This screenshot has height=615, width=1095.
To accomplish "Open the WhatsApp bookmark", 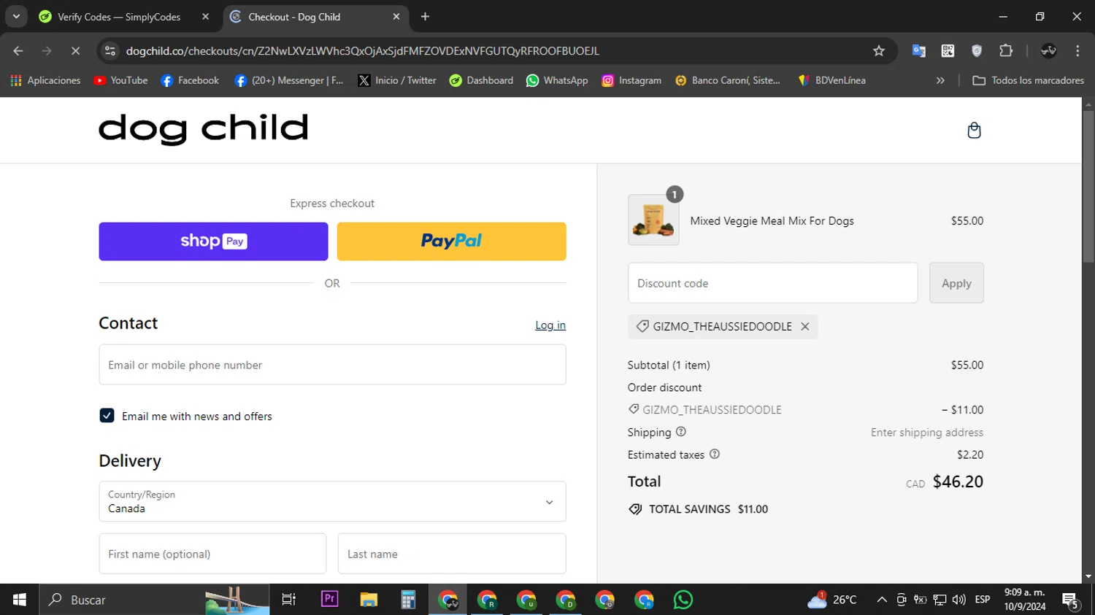I will pyautogui.click(x=557, y=80).
